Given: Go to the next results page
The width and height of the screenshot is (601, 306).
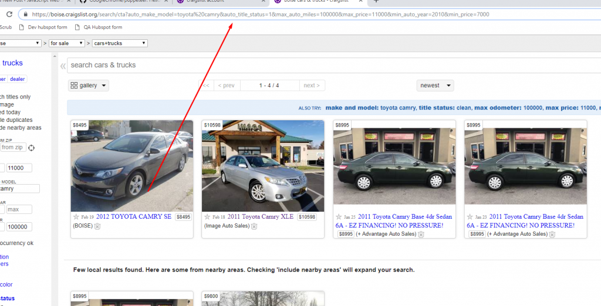Looking at the screenshot, I should [x=312, y=86].
